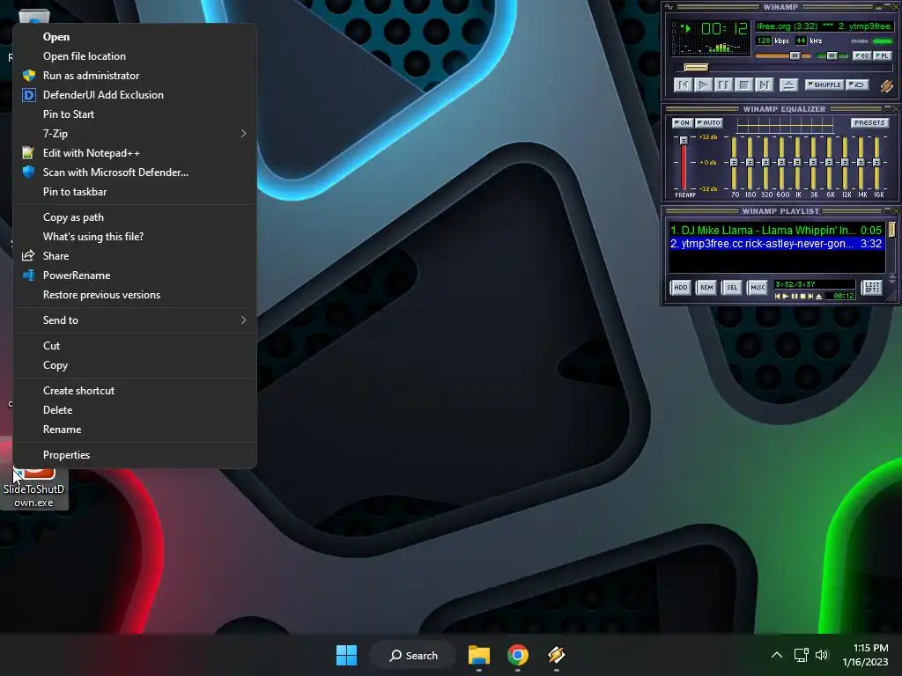Choose Rename in context menu
Screen dimensions: 902x676
click(x=135, y=430)
